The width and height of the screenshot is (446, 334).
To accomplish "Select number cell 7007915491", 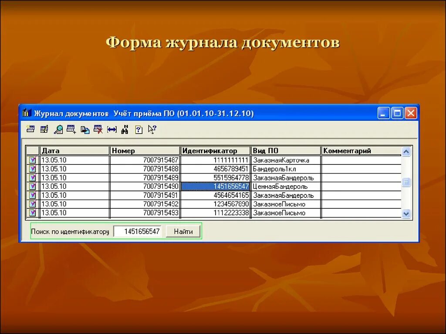I will point(145,195).
